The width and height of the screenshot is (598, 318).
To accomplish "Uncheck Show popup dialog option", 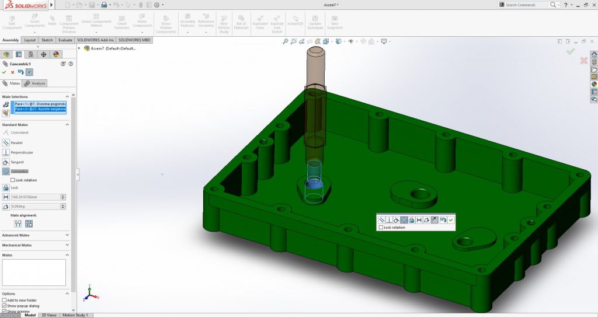I will (4, 305).
